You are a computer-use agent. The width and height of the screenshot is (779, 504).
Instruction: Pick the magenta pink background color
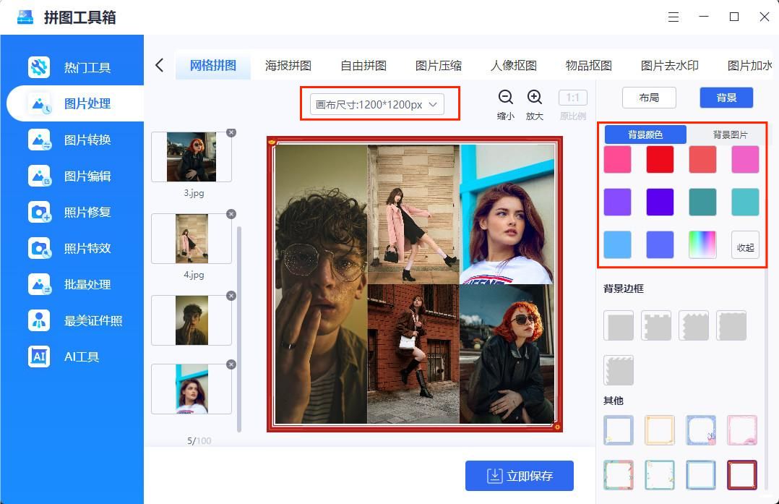coord(745,159)
